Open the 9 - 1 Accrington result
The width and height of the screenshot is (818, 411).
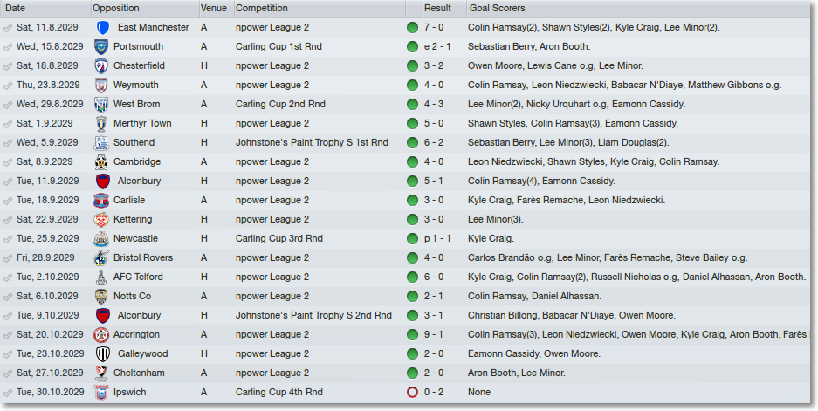(x=434, y=335)
